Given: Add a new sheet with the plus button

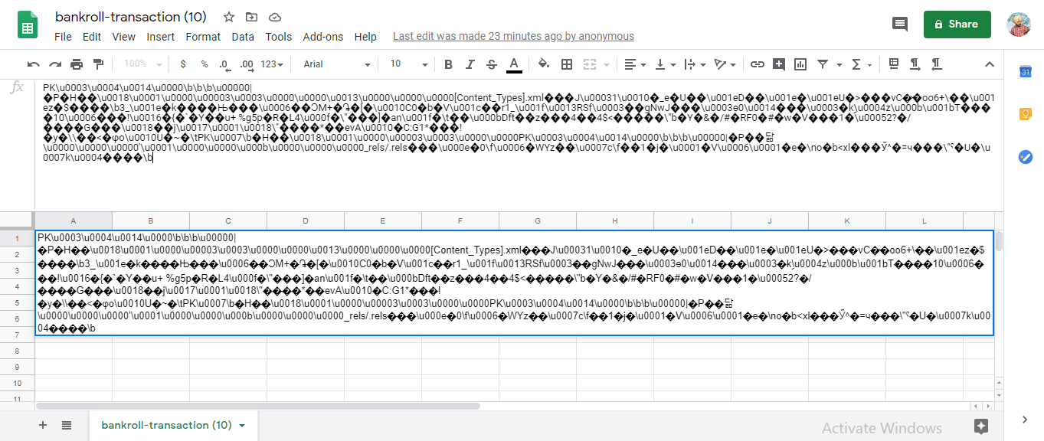Looking at the screenshot, I should pos(42,425).
